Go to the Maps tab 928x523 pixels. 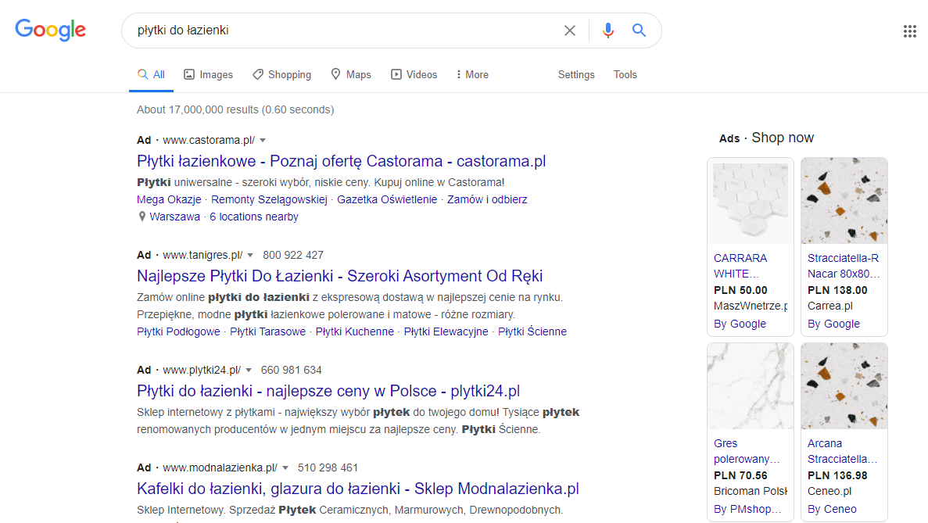350,75
